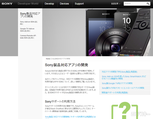The width and height of the screenshot is (153, 119).
Task: Open the Sony Add-on SDK sidebar link
Action: [x=29, y=23]
